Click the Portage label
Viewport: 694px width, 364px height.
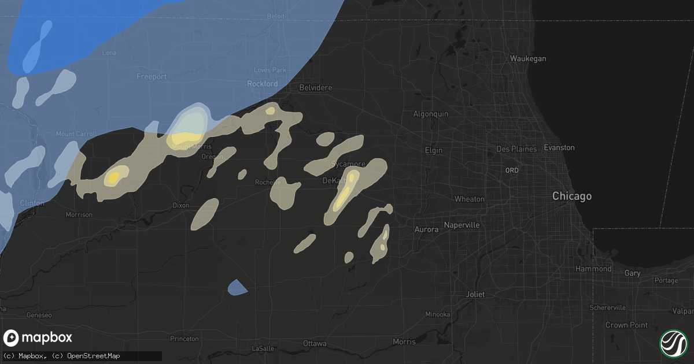(x=666, y=281)
